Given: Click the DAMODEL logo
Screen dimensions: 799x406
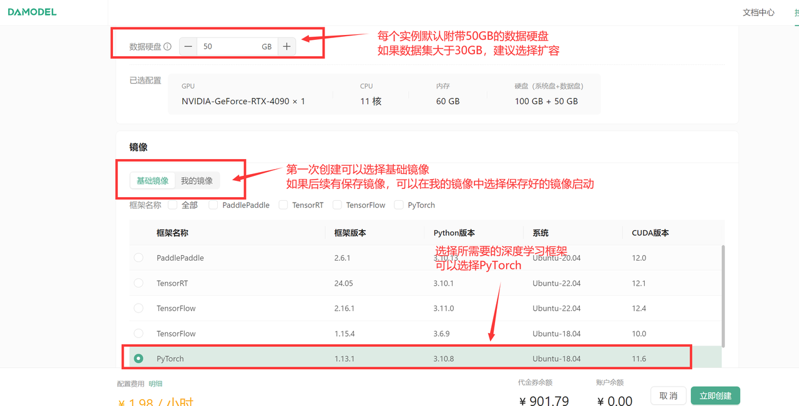Looking at the screenshot, I should pos(32,12).
